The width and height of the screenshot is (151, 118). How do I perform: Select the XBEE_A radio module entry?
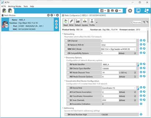(x=30, y=24)
